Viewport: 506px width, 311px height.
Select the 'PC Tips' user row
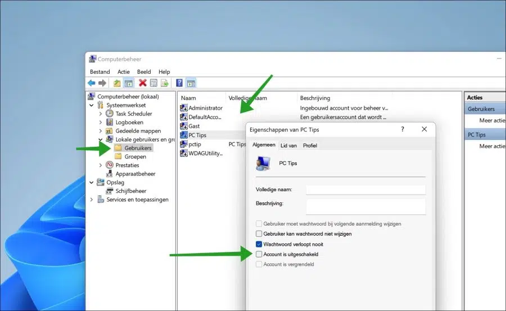(197, 135)
